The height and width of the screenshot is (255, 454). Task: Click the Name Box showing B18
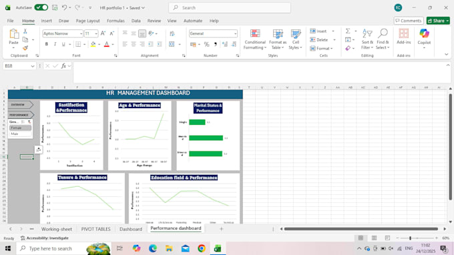click(x=19, y=66)
